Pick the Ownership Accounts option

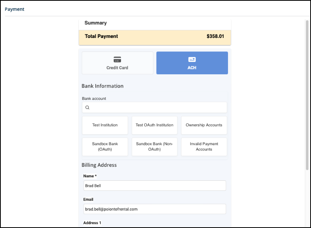[x=204, y=125]
